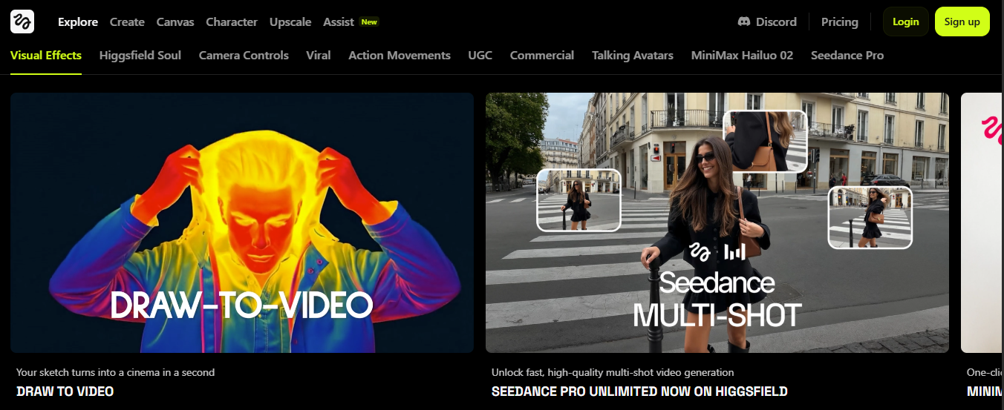Select the Visual Effects tab
This screenshot has height=410, width=1004.
(x=46, y=55)
